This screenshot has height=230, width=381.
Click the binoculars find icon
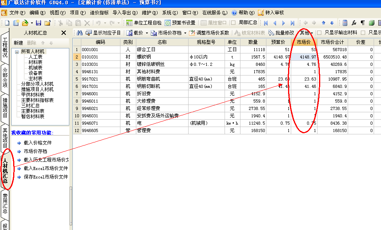click(79, 33)
